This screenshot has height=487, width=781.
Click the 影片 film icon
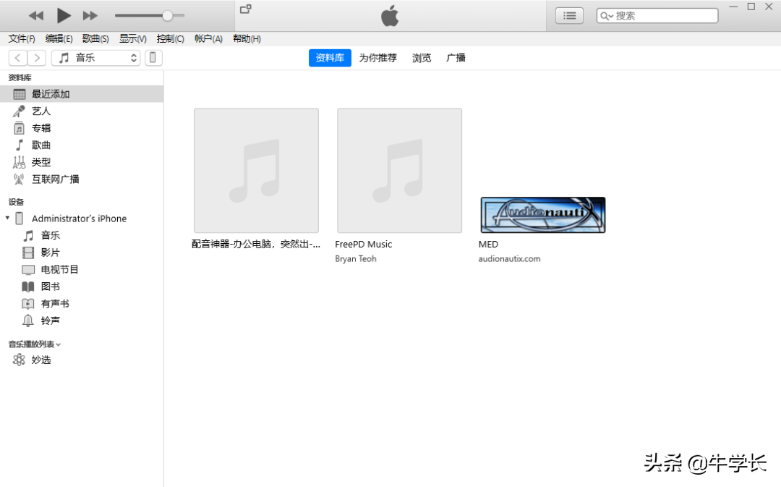(x=28, y=253)
